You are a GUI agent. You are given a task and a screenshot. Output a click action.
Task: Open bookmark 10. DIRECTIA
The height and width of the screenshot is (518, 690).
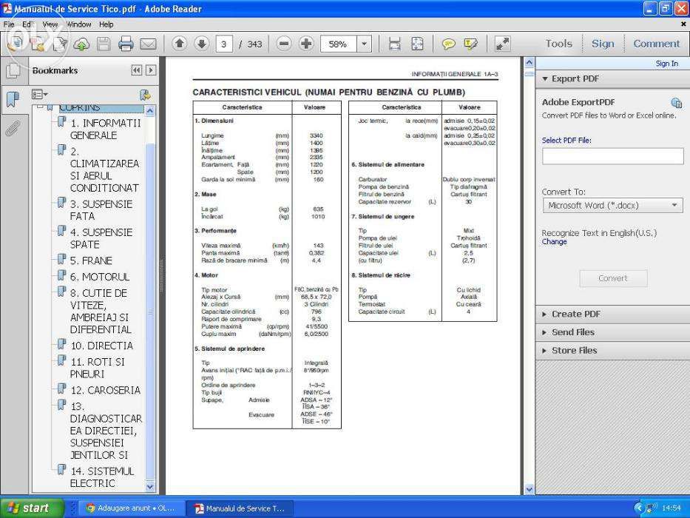click(x=101, y=346)
